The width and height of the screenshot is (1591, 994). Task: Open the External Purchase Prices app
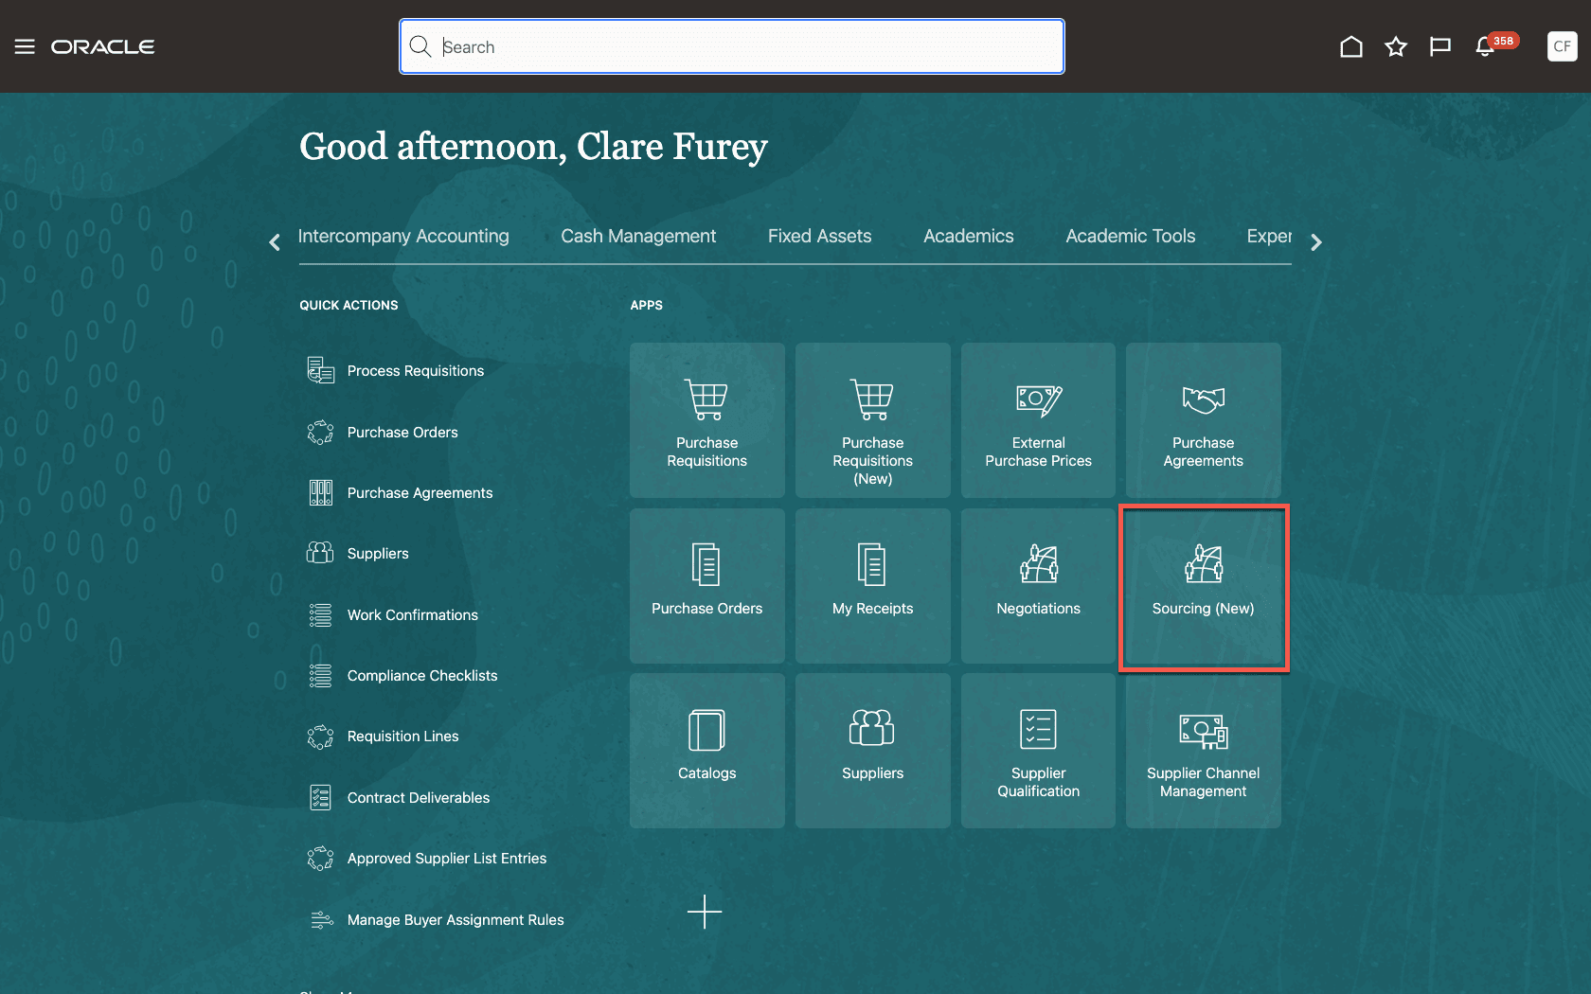(1037, 419)
